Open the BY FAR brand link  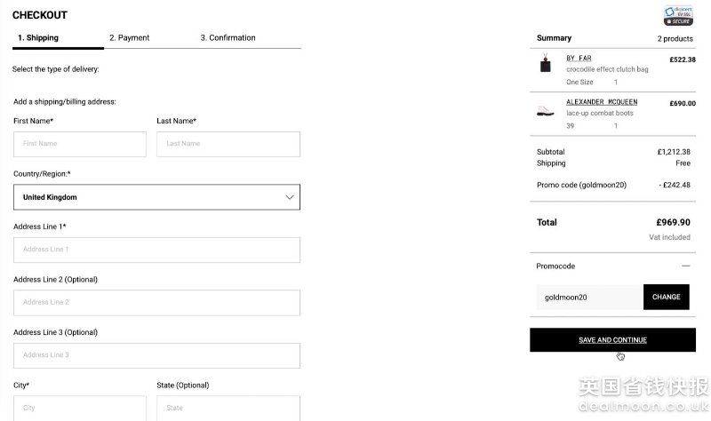579,58
